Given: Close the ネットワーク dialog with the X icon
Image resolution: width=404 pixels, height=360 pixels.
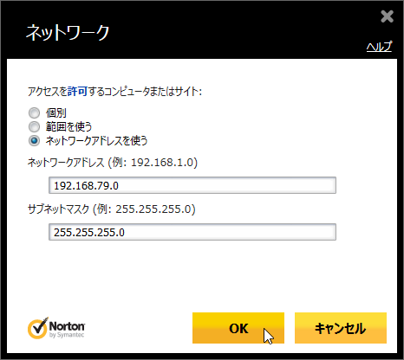Looking at the screenshot, I should point(387,16).
